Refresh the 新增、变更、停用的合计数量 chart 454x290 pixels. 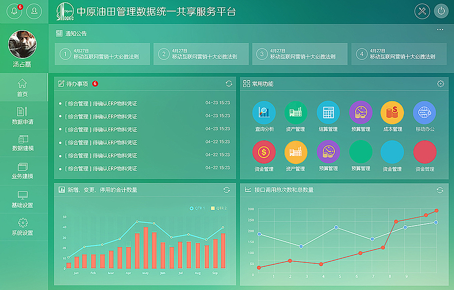(226, 190)
